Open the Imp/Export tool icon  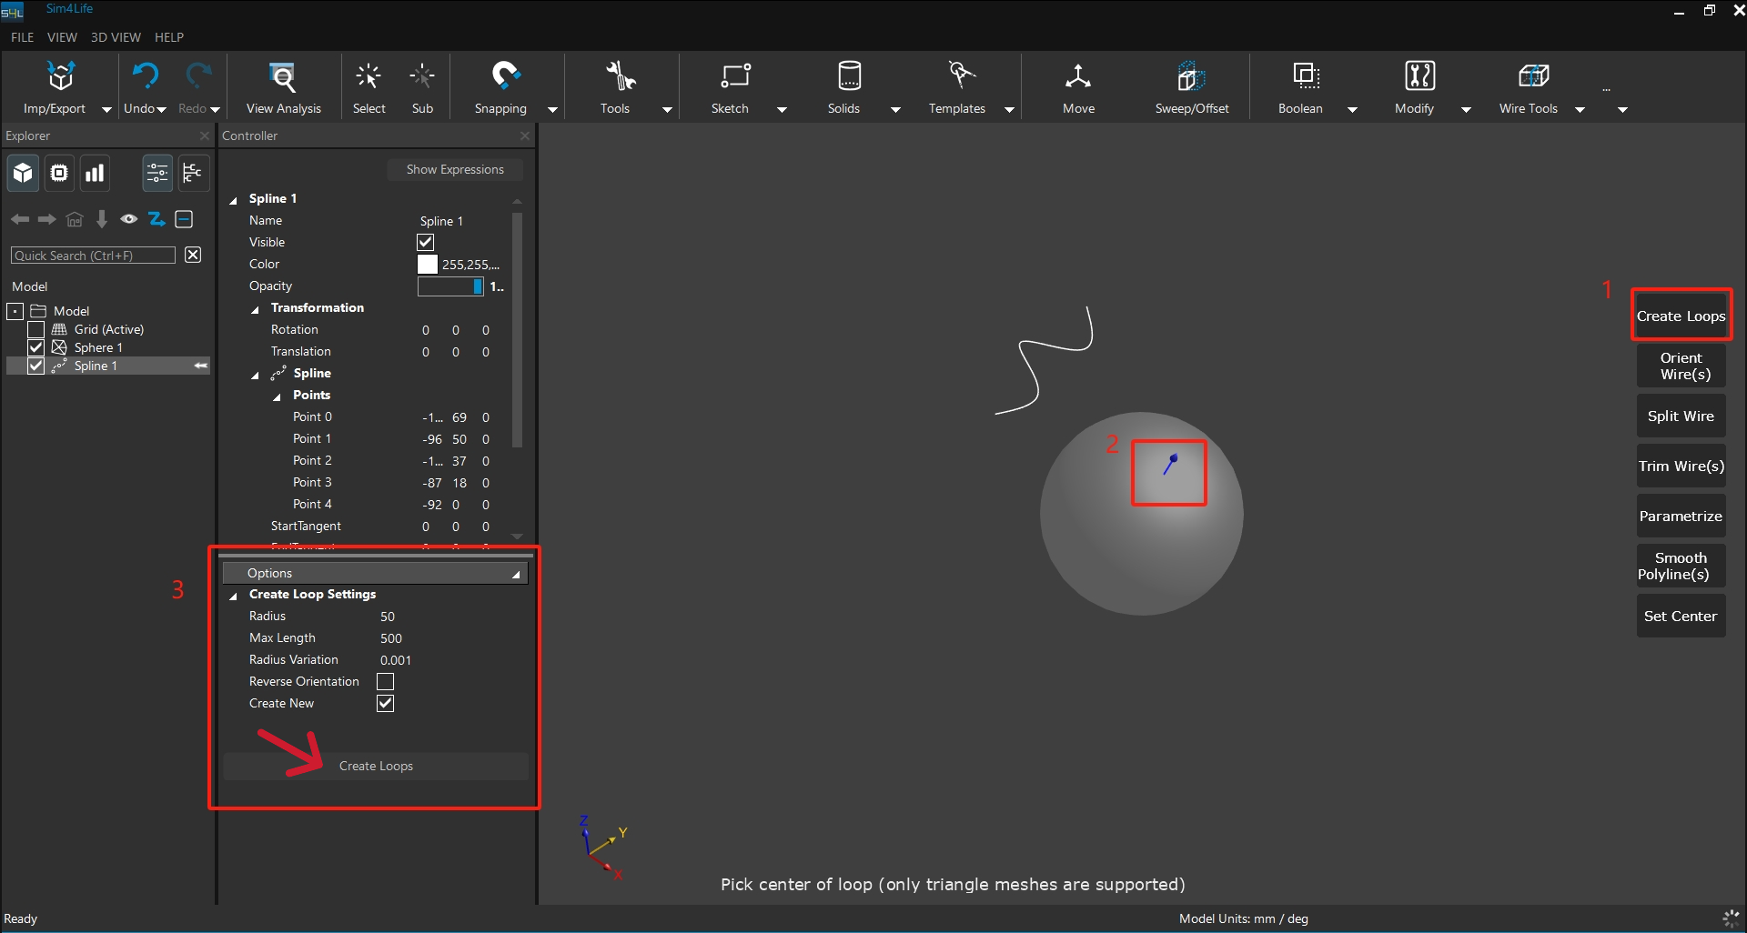60,76
